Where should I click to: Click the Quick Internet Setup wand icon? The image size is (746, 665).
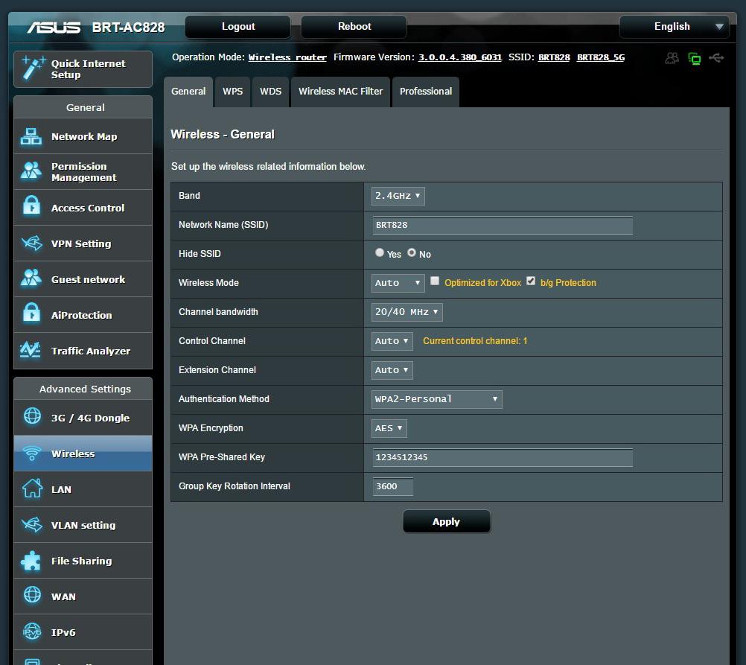point(34,68)
